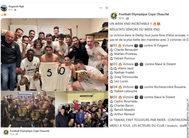The width and height of the screenshot is (189, 138).
Task: Open Augustin Rgd's profile name link
Action: [x=16, y=6]
